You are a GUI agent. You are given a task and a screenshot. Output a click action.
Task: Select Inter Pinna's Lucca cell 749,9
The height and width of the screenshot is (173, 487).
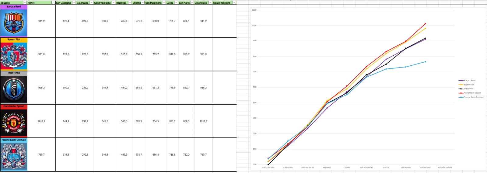point(172,88)
